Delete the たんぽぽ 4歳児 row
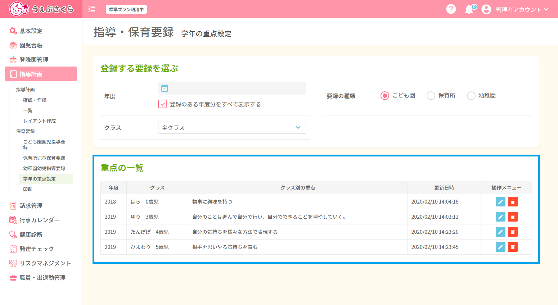Viewport: 558px width, 305px height. point(513,232)
